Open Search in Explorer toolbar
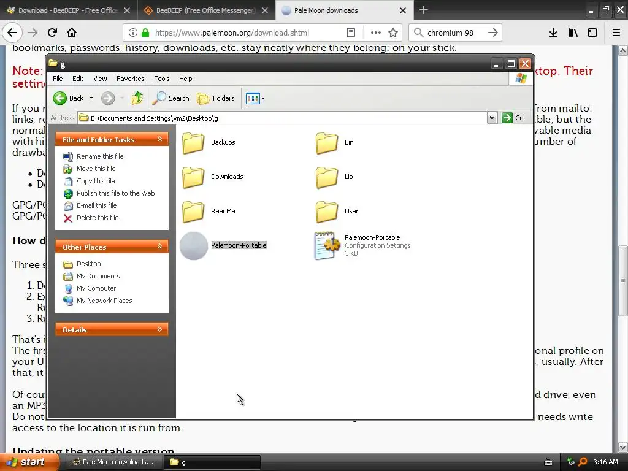 pyautogui.click(x=171, y=98)
